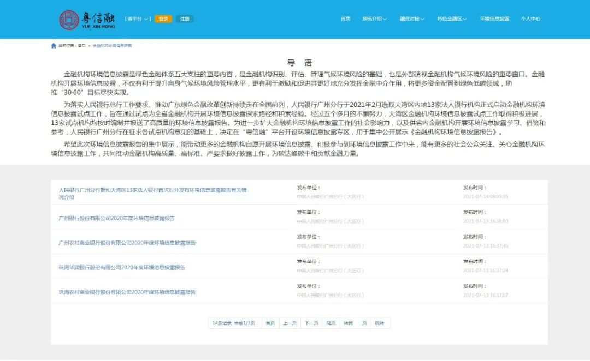Click 金融机构环境信息披露 in the breadcrumb
Screen dimensions: 590x361
coord(113,46)
